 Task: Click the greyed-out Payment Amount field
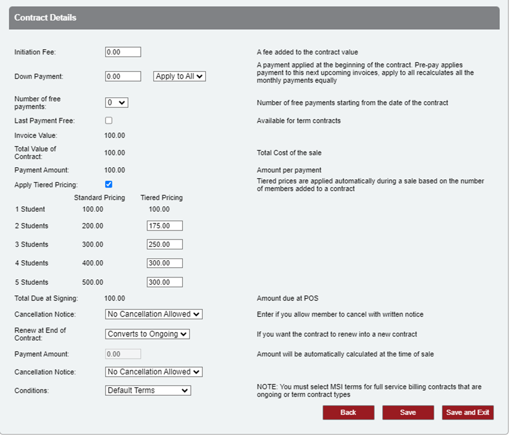[x=123, y=354]
